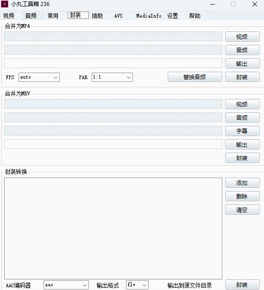Image resolution: width=264 pixels, height=290 pixels.
Task: Click the 清空 button
Action: pos(242,210)
